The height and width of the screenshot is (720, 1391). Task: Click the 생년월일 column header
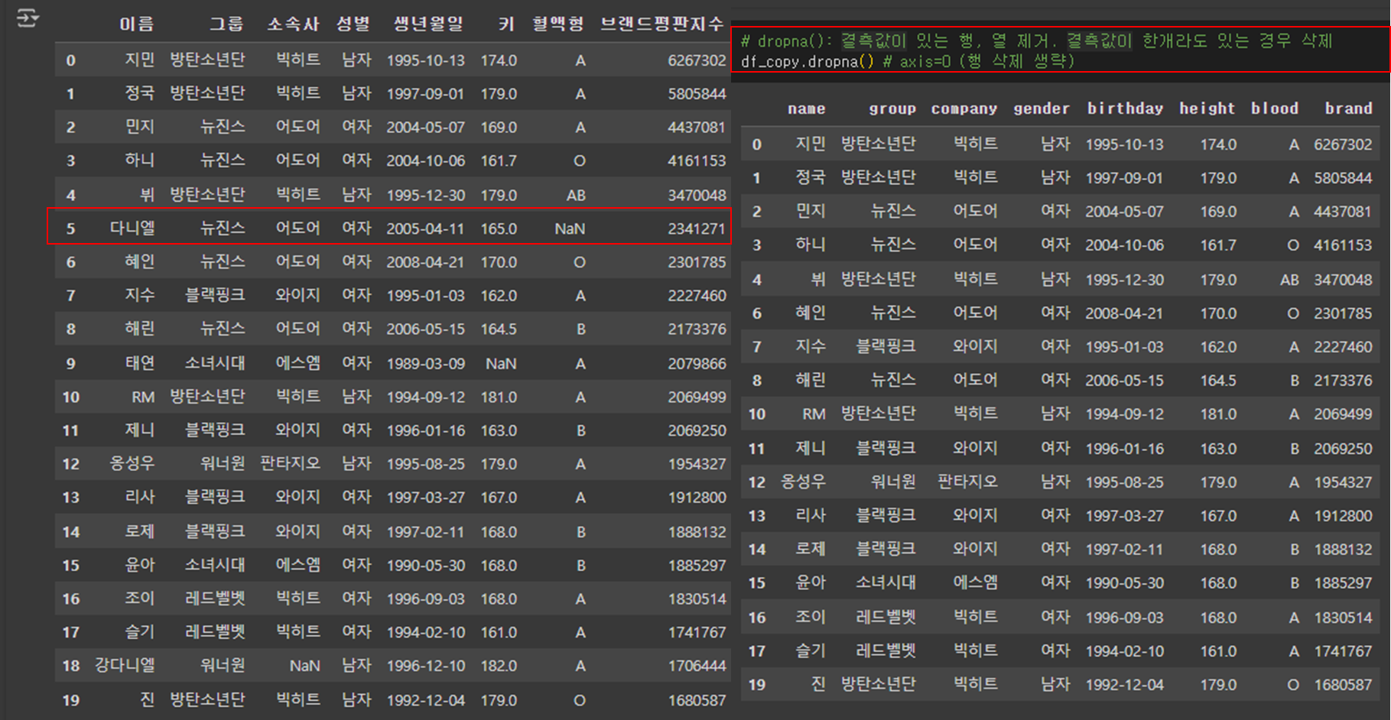[428, 24]
